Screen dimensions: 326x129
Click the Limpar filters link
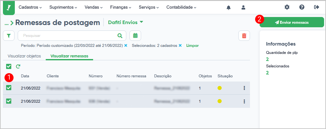pyautogui.click(x=192, y=46)
